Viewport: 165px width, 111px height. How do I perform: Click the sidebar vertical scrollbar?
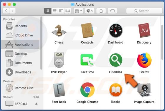click(41, 43)
